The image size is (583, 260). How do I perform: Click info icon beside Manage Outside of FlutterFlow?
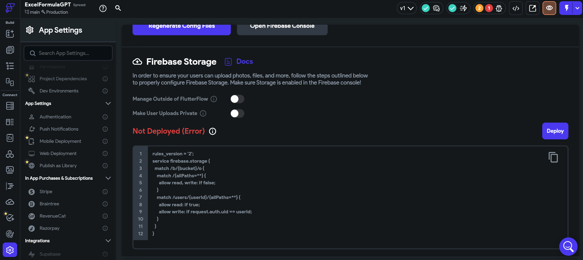pyautogui.click(x=214, y=99)
